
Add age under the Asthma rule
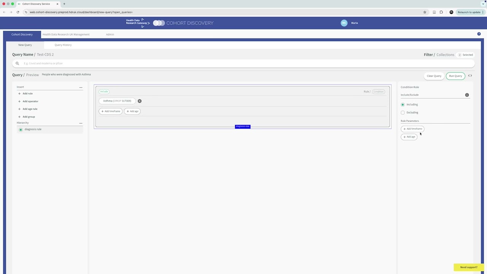point(132,111)
